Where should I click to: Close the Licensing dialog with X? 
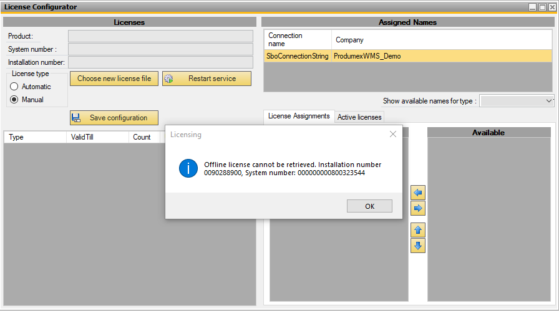tap(393, 134)
